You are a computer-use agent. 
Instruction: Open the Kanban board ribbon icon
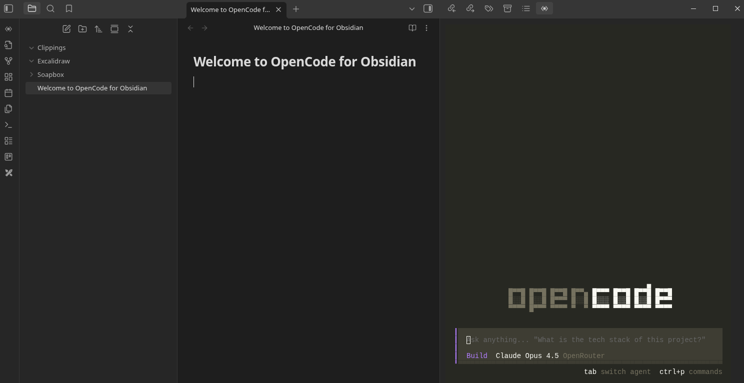coord(8,157)
